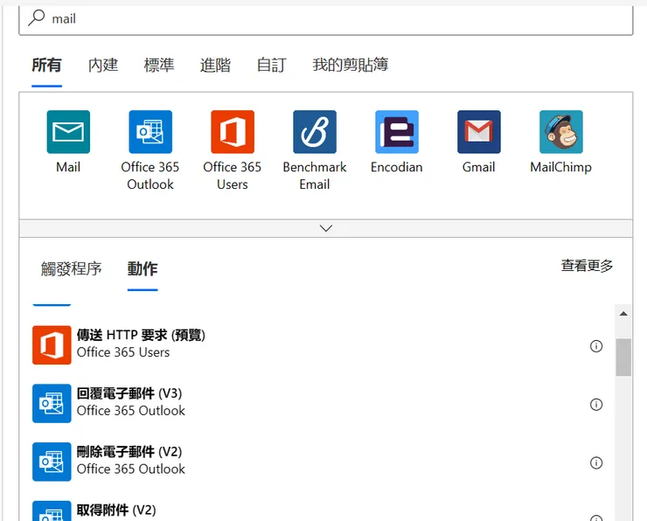Open the Office 365 Users connector
Image resolution: width=647 pixels, height=521 pixels.
[x=233, y=132]
